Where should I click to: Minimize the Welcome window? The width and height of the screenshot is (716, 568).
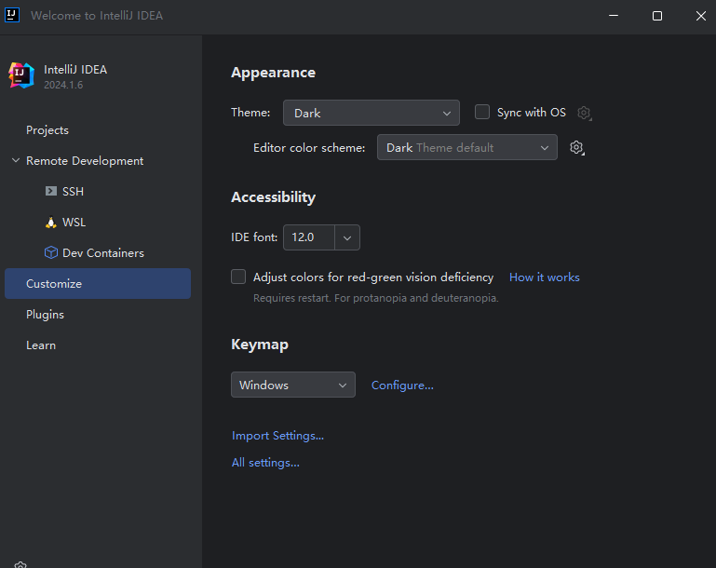614,16
